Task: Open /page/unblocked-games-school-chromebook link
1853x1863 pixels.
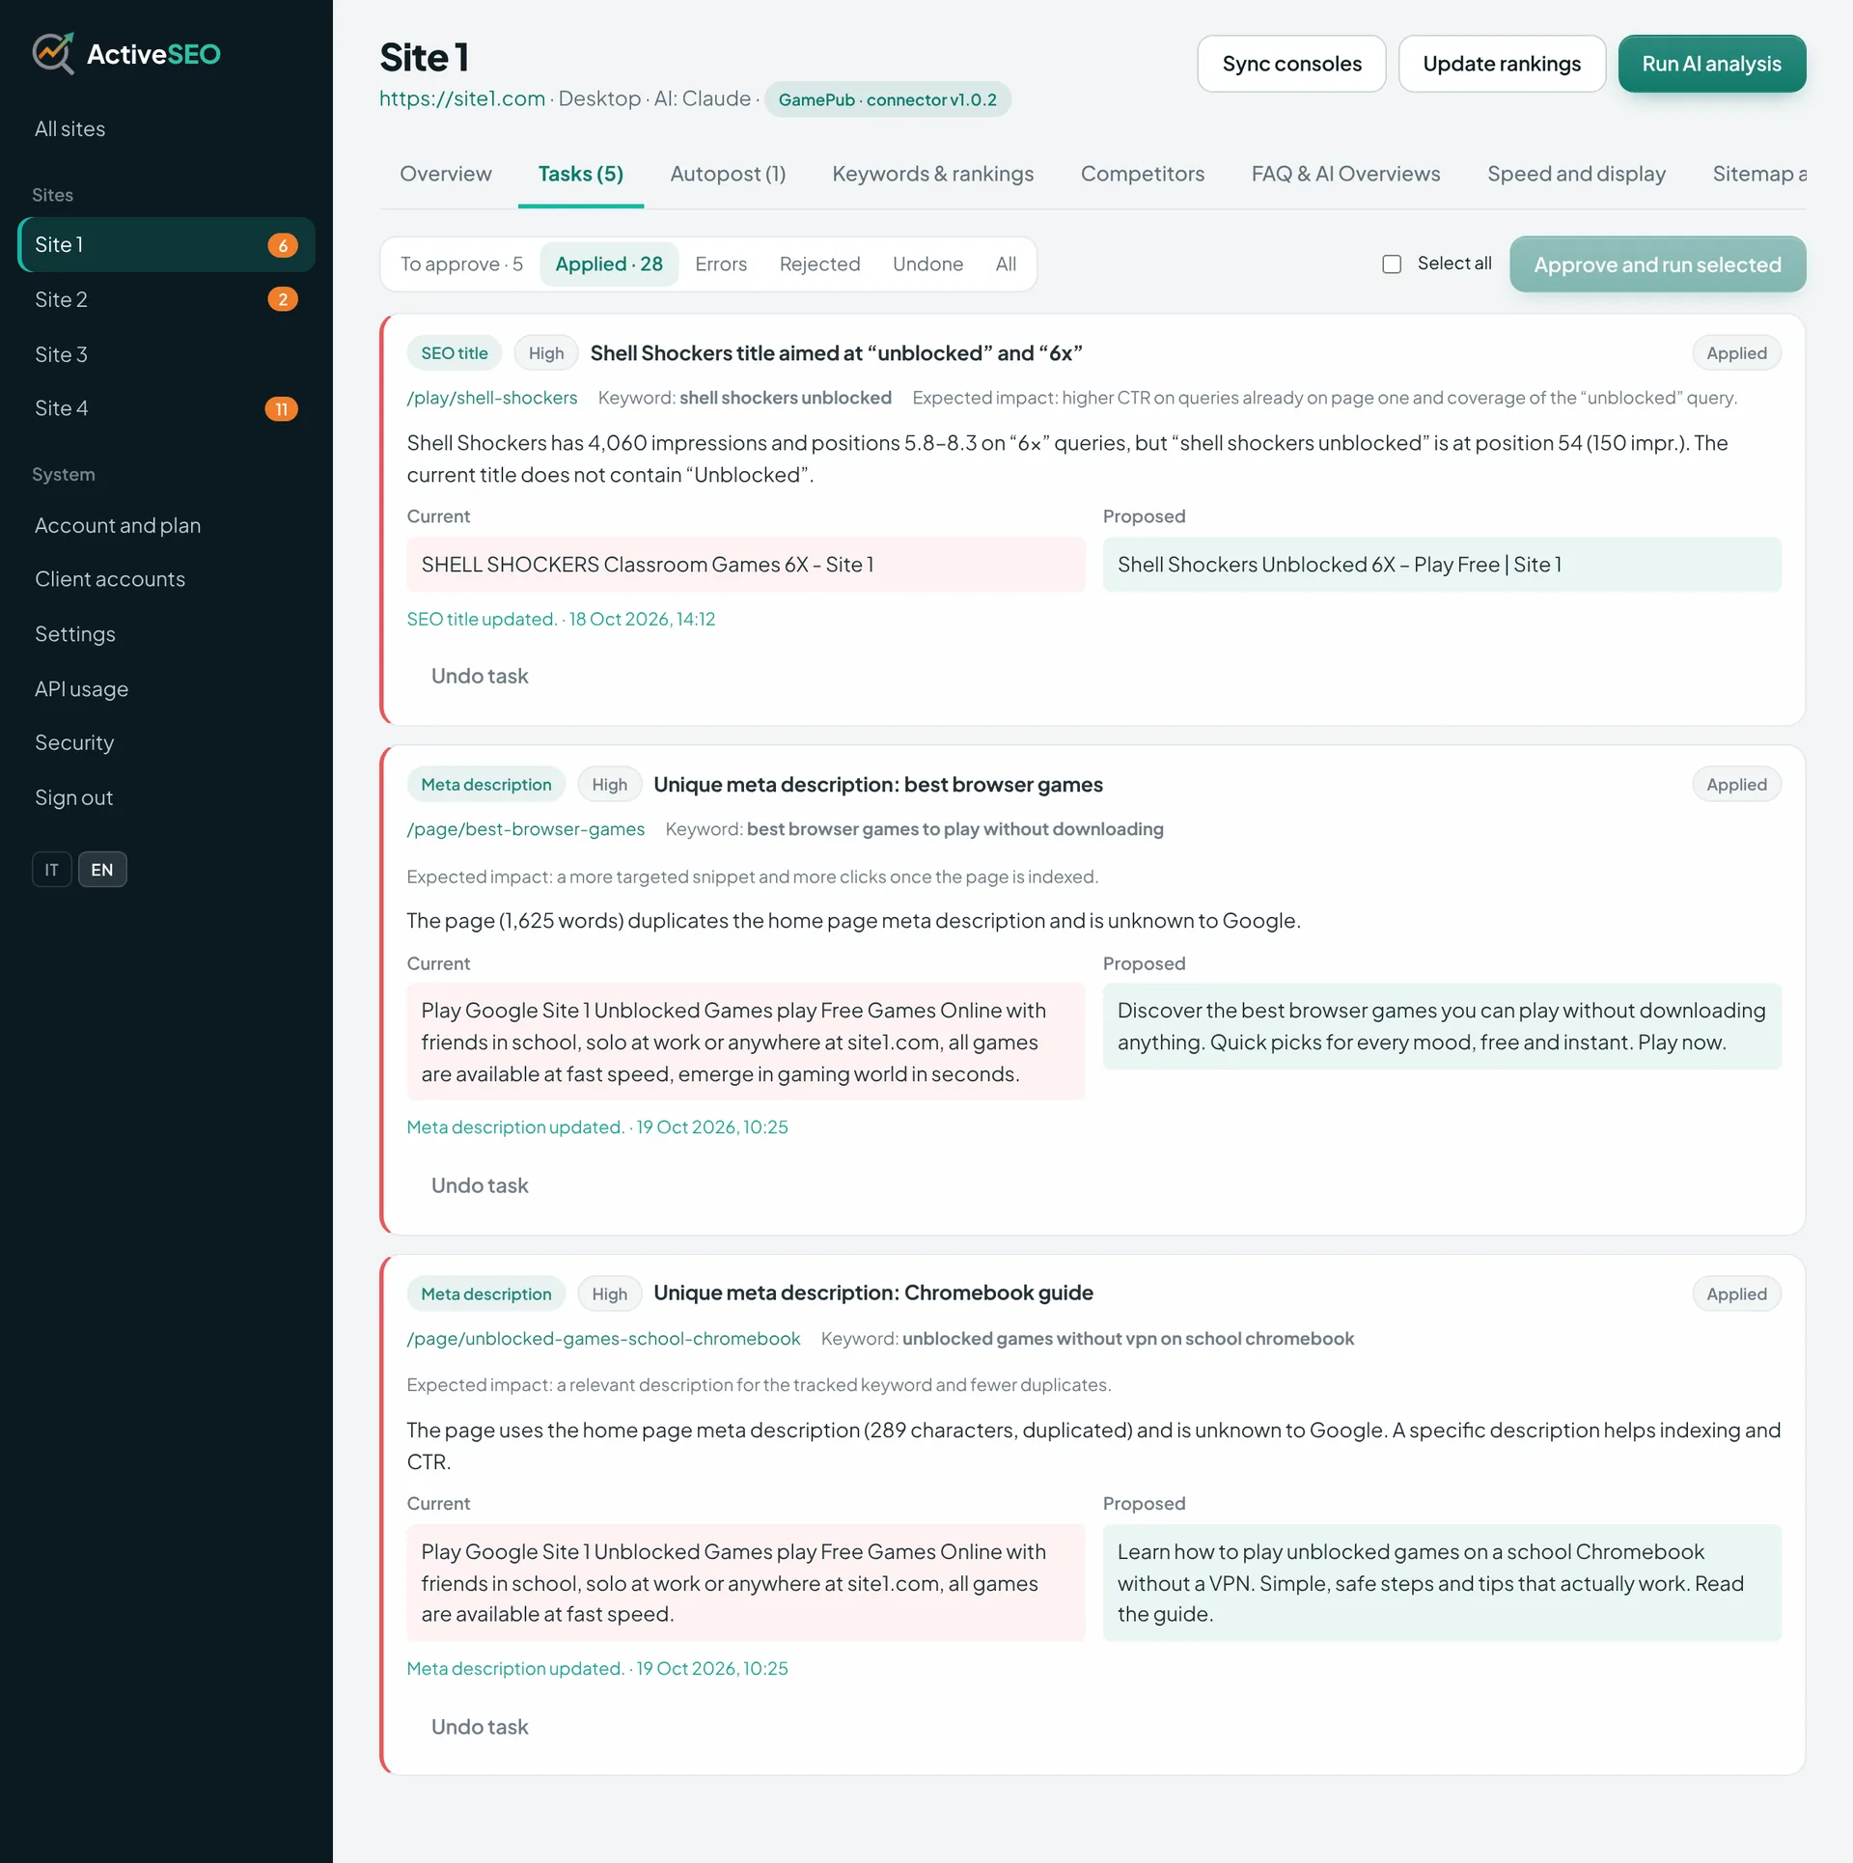Action: coord(603,1339)
